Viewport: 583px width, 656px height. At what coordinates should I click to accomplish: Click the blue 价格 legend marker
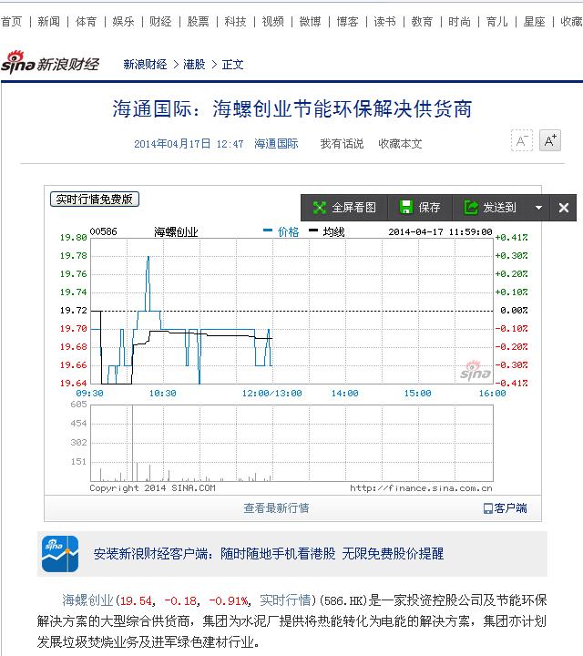tap(268, 230)
